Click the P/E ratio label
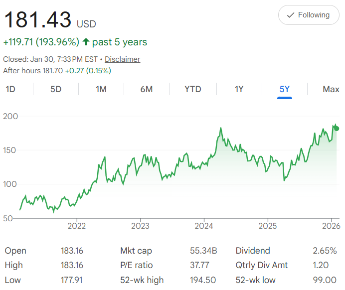The image size is (345, 290). (135, 265)
